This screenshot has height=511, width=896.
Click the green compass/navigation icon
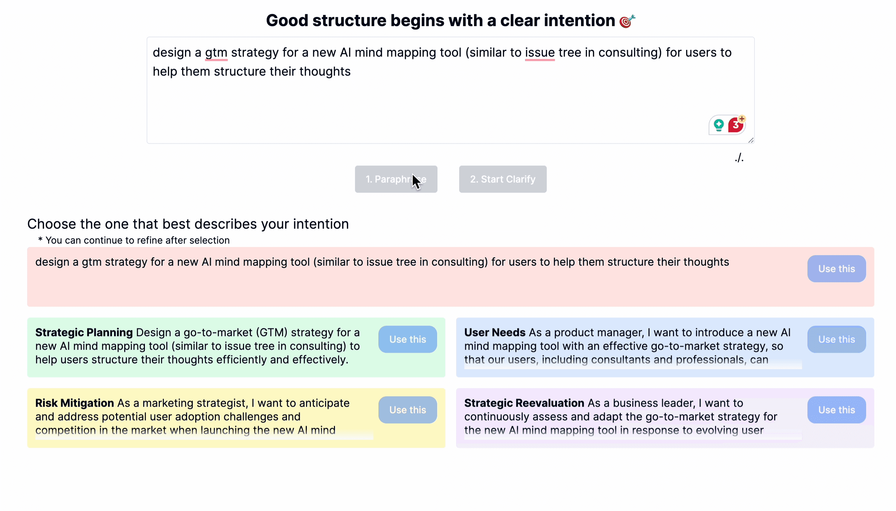(x=718, y=125)
